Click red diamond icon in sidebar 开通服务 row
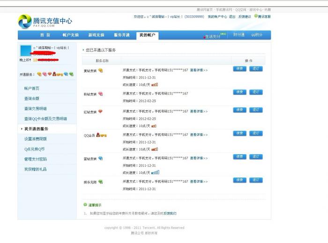 coord(50,74)
